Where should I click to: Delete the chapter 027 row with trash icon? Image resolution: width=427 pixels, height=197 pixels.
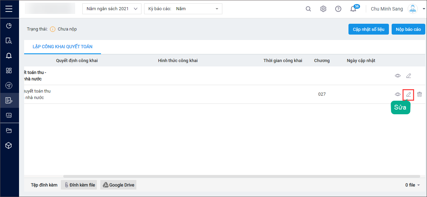(420, 94)
